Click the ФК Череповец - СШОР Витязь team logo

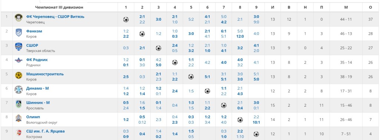19,18
